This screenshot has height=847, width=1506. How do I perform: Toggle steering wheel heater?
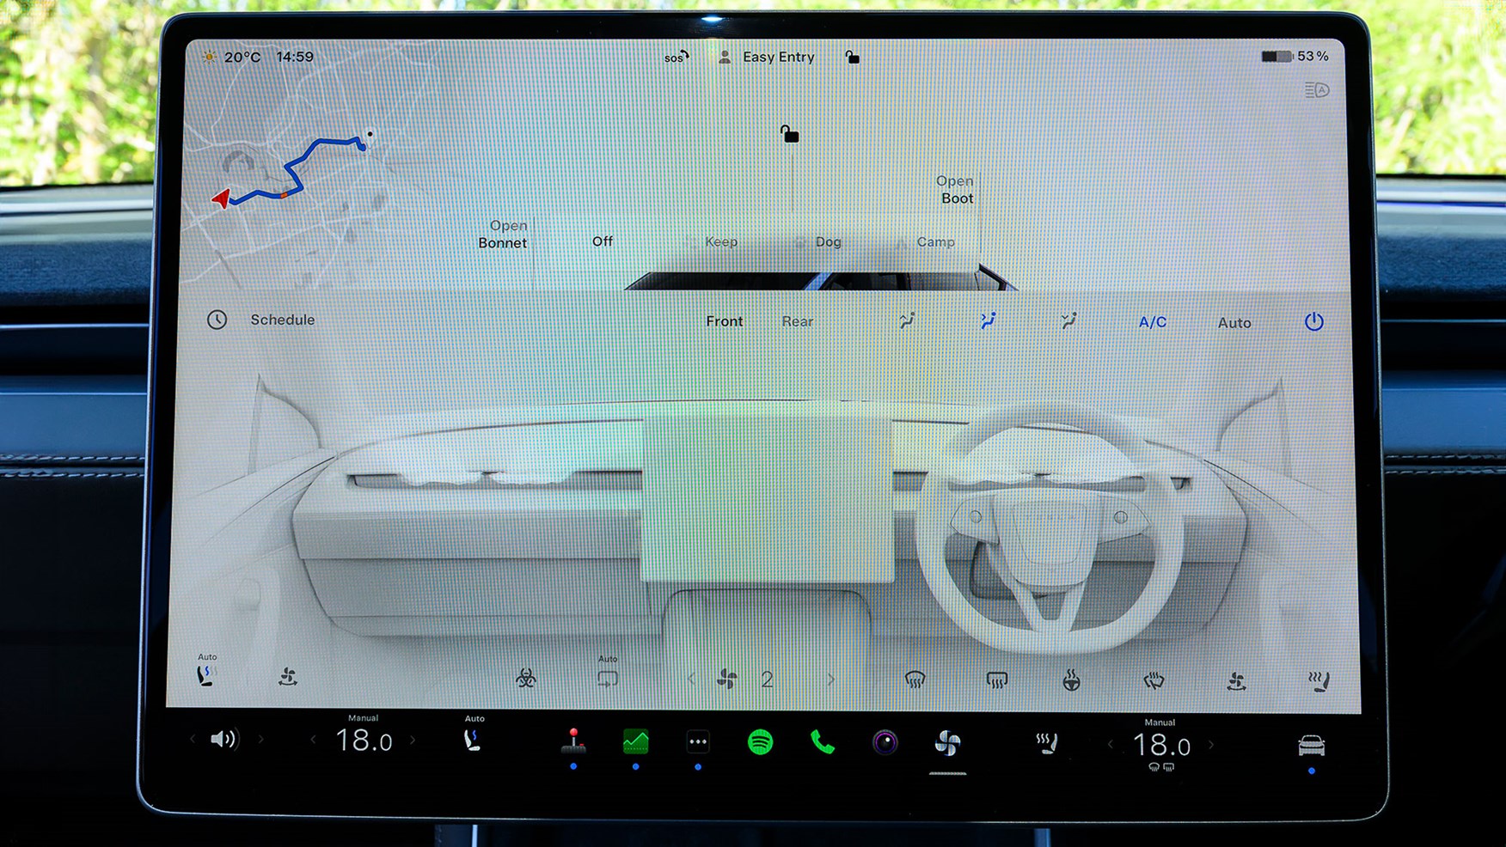pos(1071,680)
